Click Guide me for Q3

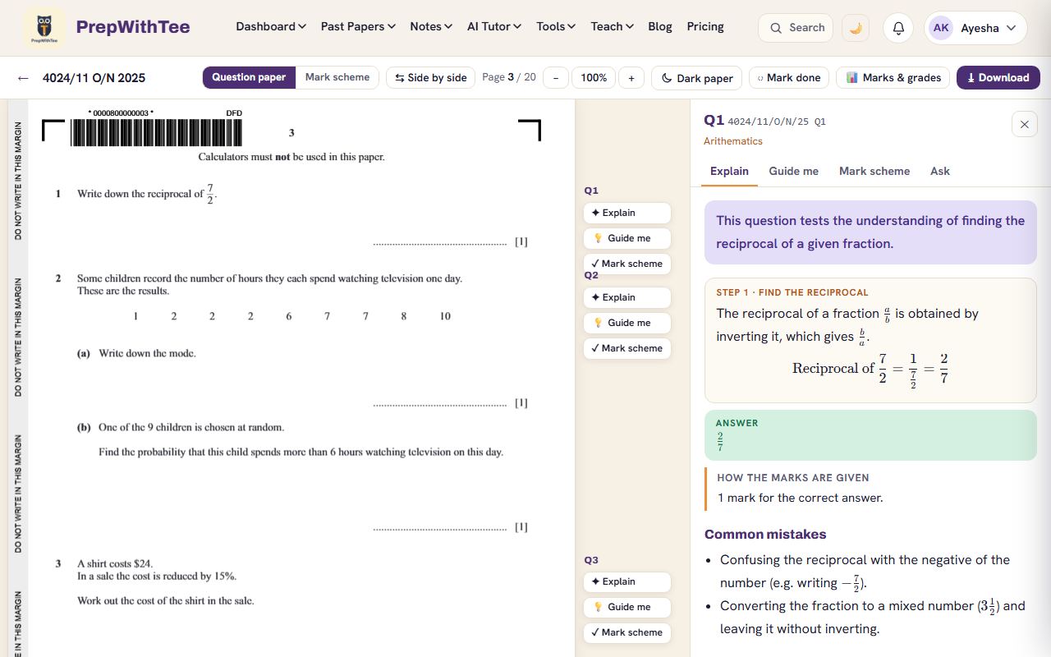(x=627, y=607)
